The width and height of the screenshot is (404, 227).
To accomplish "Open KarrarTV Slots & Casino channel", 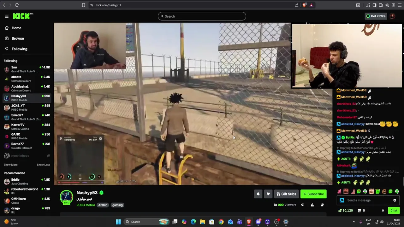I will (27, 127).
